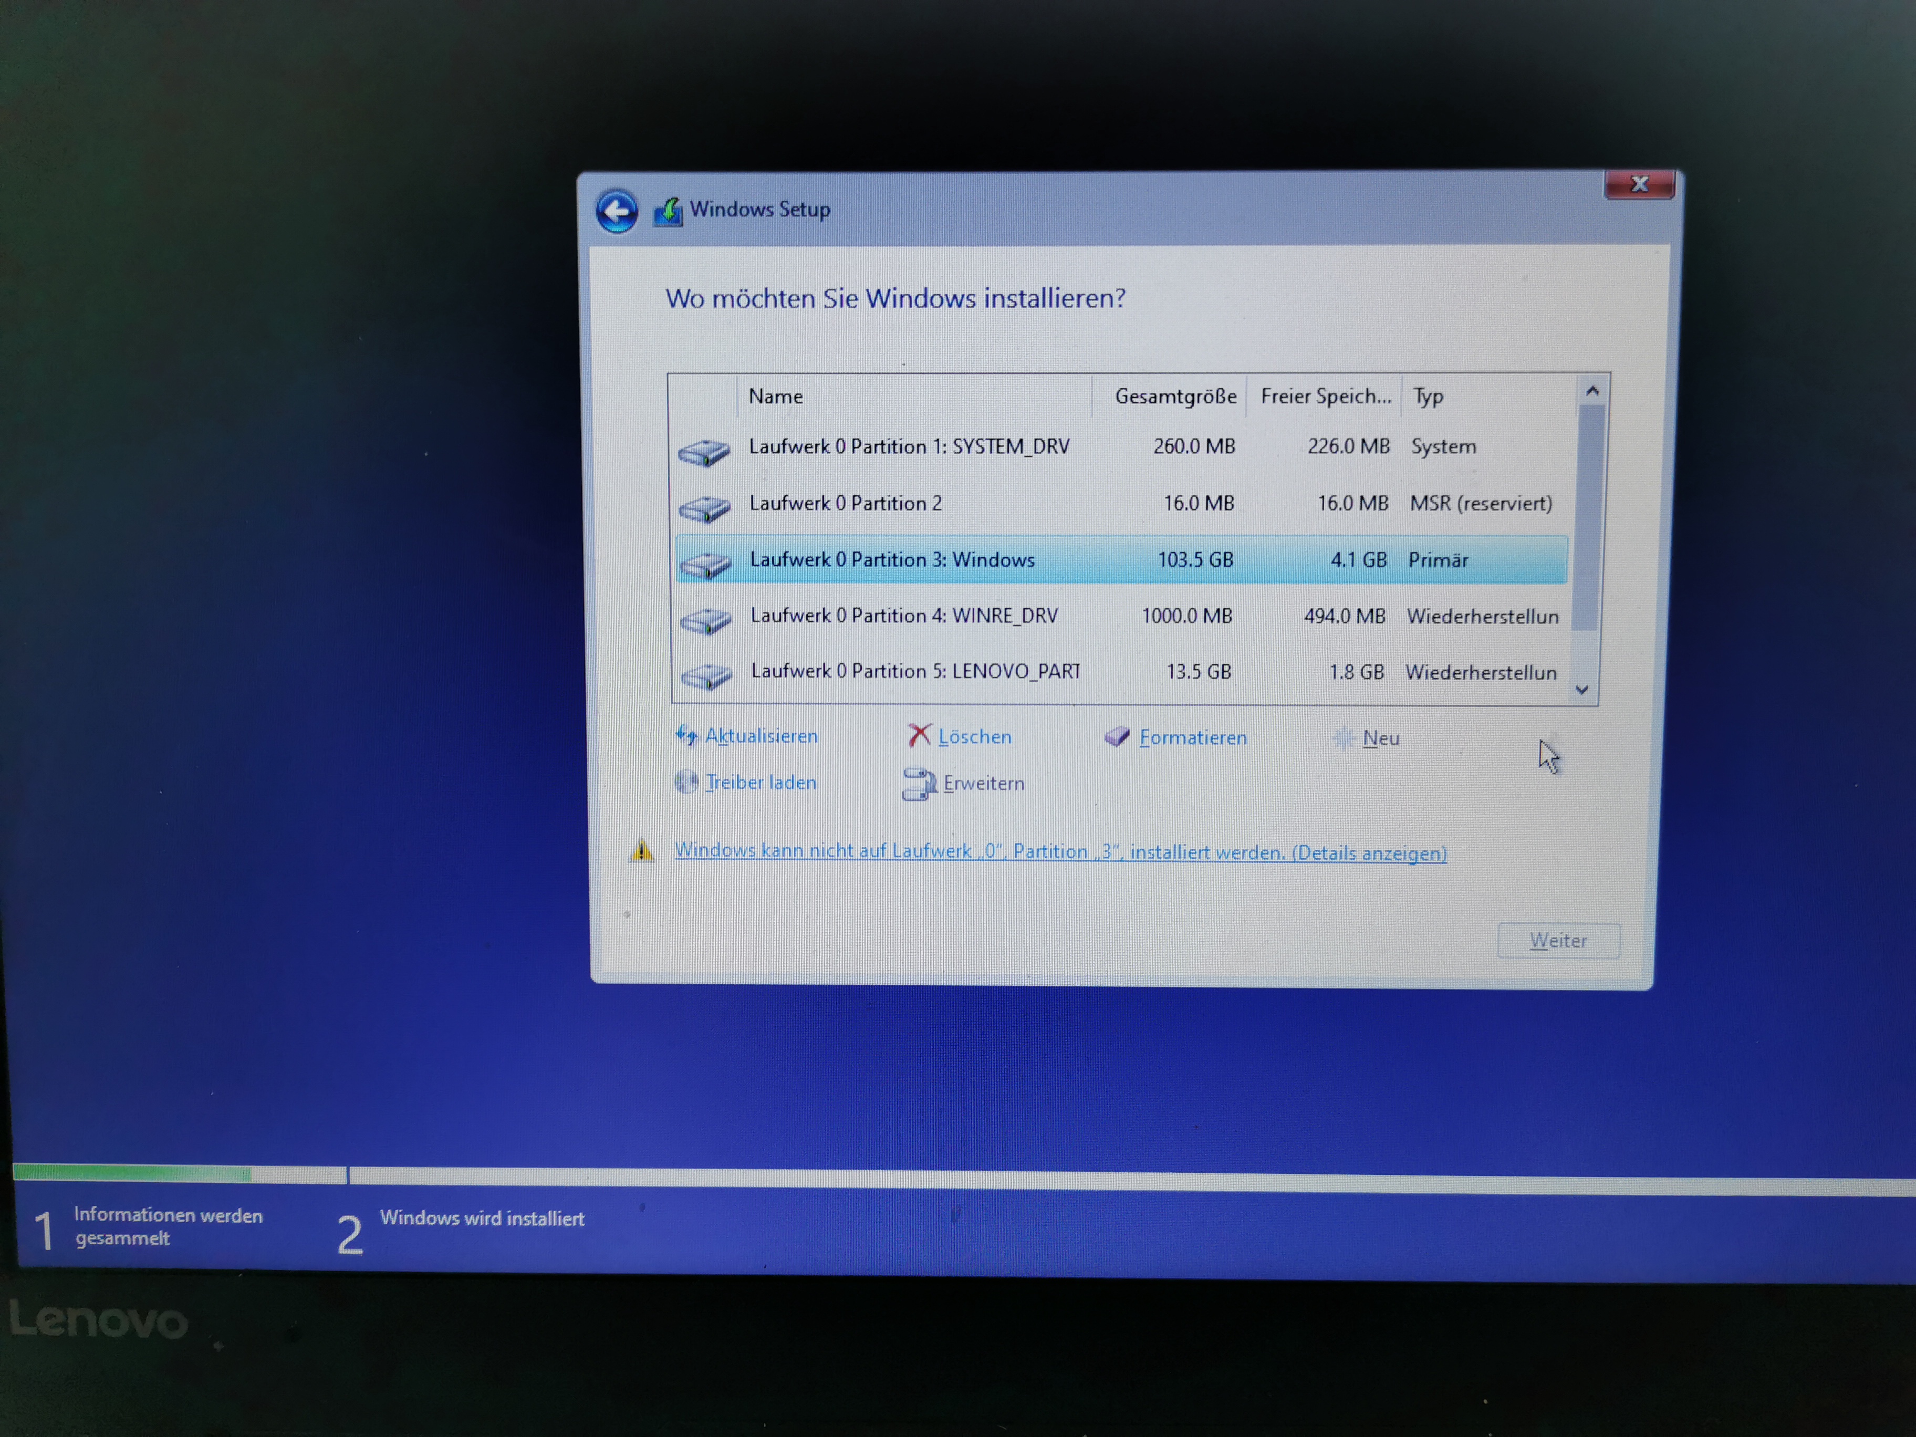Click the Aktualisieren refresh icon
The image size is (1916, 1437).
pyautogui.click(x=686, y=735)
